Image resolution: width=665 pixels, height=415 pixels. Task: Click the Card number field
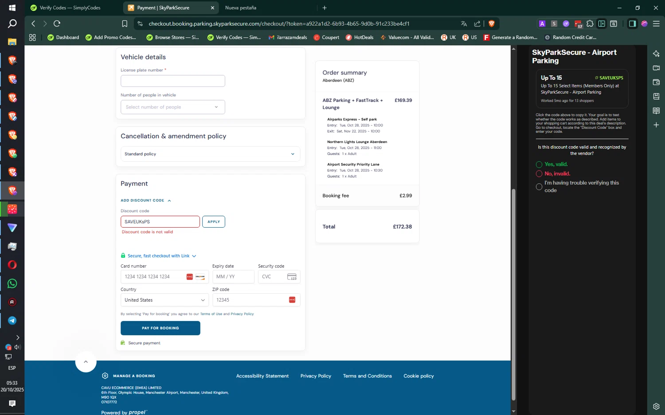[x=164, y=277]
